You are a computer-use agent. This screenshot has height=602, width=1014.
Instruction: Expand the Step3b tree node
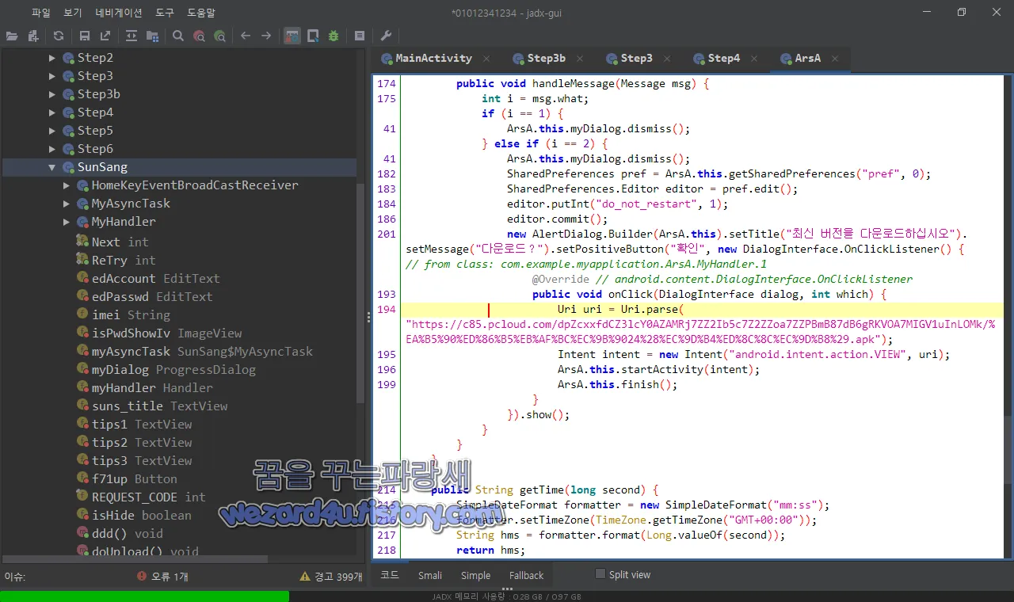point(52,94)
